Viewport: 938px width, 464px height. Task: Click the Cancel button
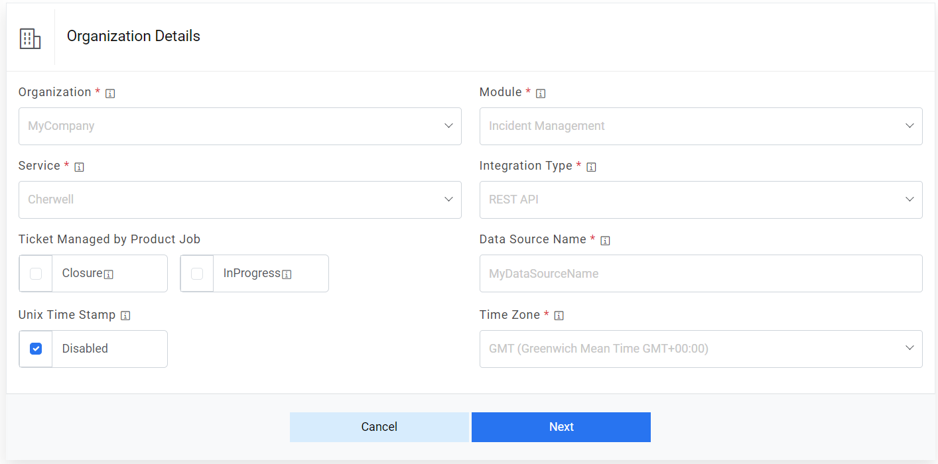pos(379,427)
